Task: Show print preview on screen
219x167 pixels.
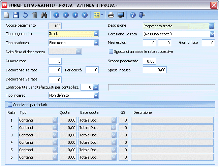Action: point(121,15)
